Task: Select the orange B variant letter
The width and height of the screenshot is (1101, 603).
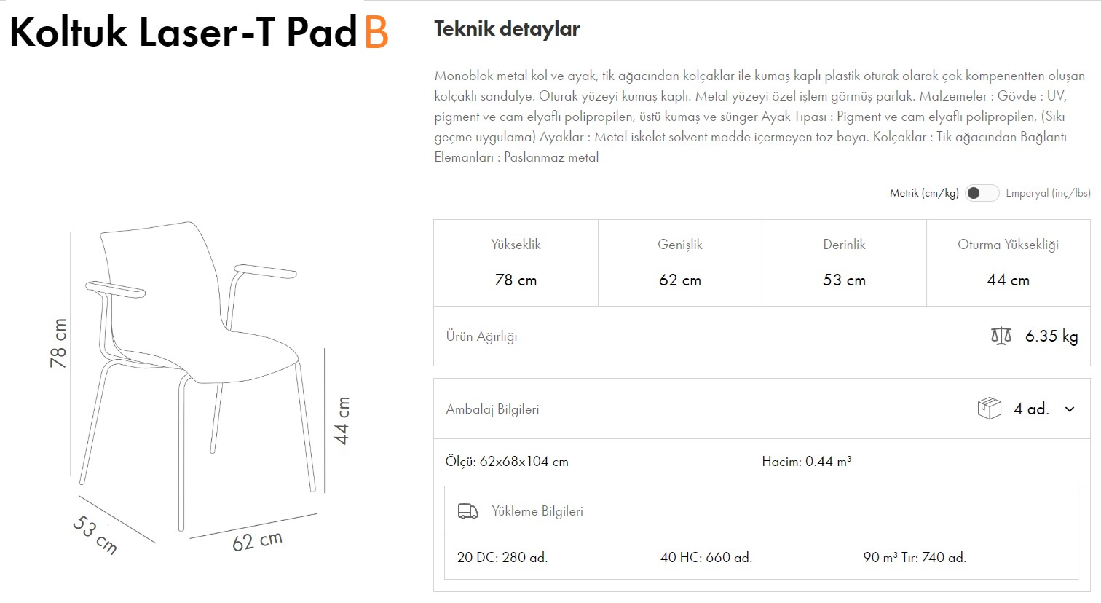Action: tap(376, 33)
